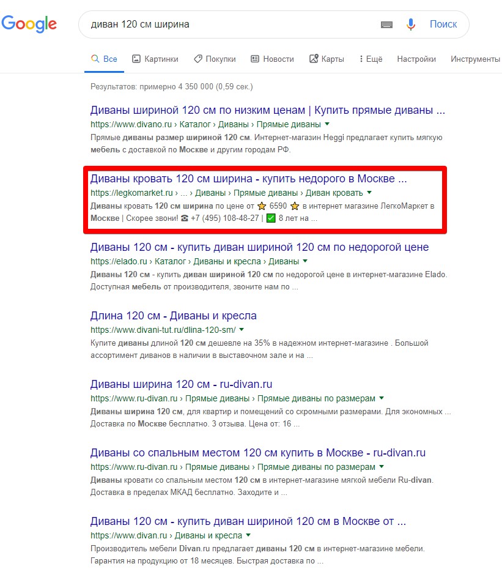Click the price '6590' in legkomarket snippet

[278, 206]
